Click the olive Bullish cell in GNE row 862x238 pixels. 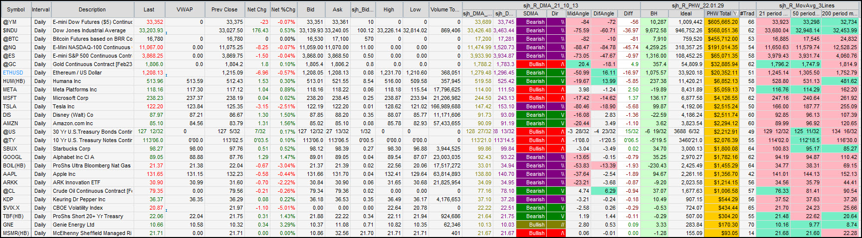[x=531, y=225]
